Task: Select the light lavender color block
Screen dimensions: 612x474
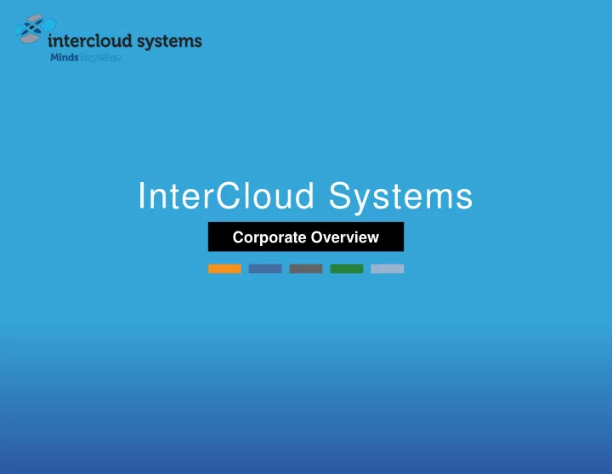Action: coord(388,269)
